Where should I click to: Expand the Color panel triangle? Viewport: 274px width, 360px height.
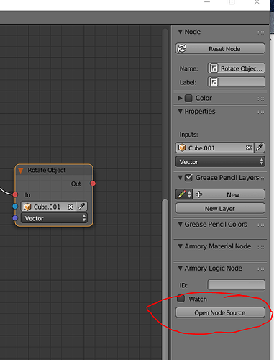[x=180, y=98]
